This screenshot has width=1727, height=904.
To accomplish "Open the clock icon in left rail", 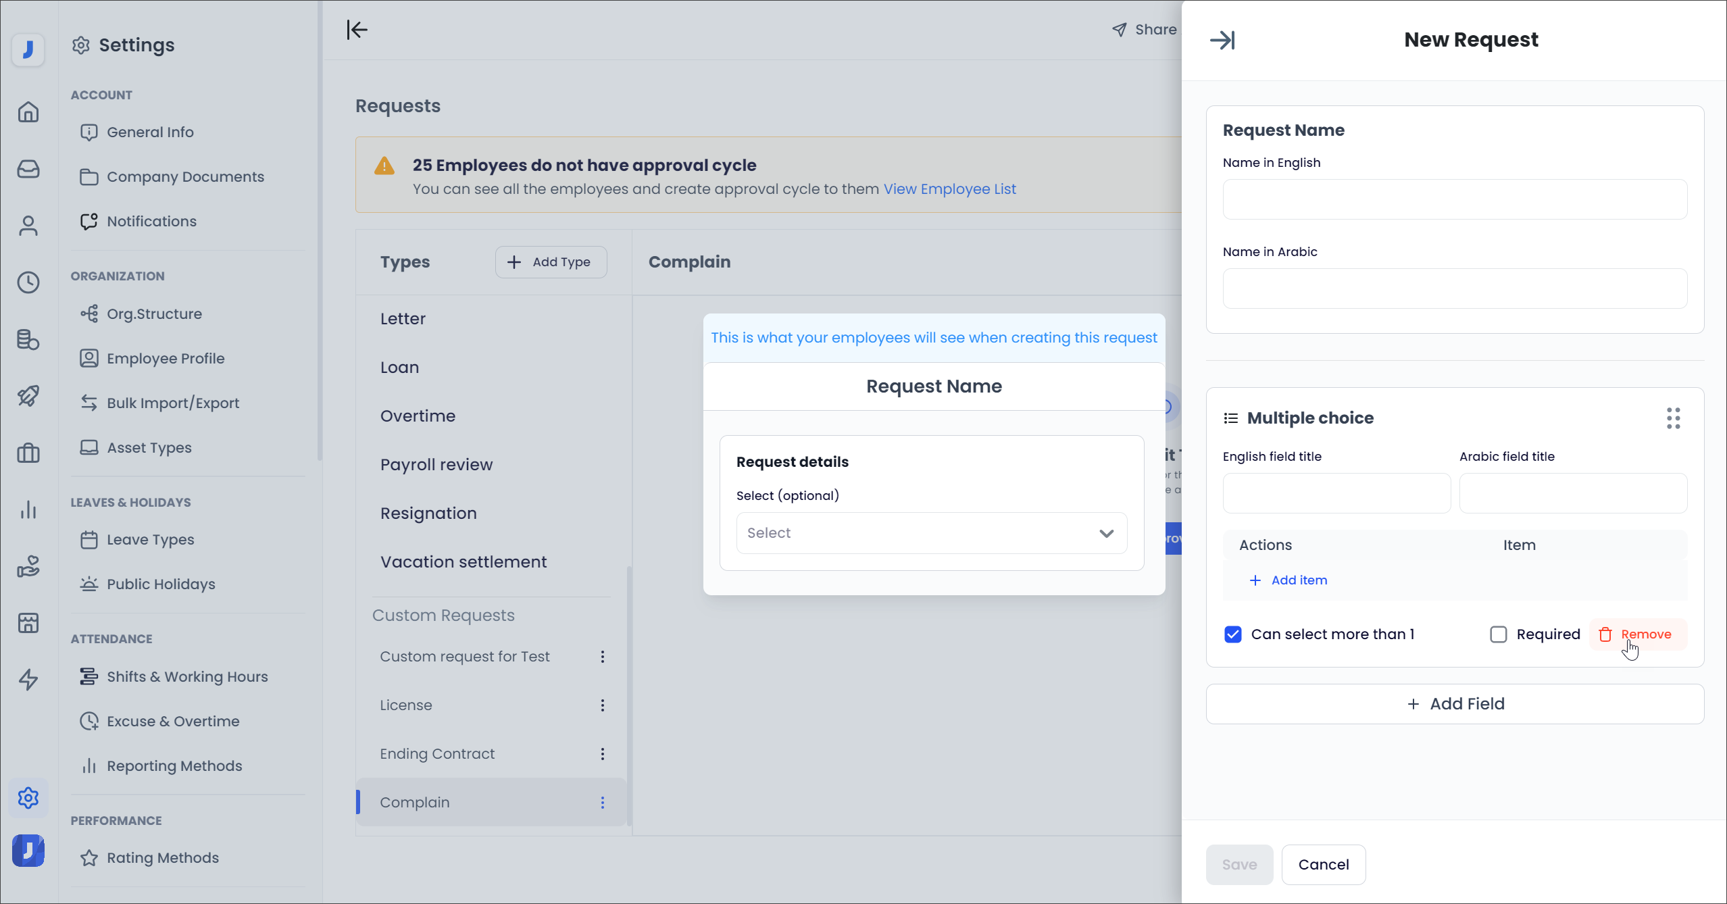I will (x=28, y=282).
